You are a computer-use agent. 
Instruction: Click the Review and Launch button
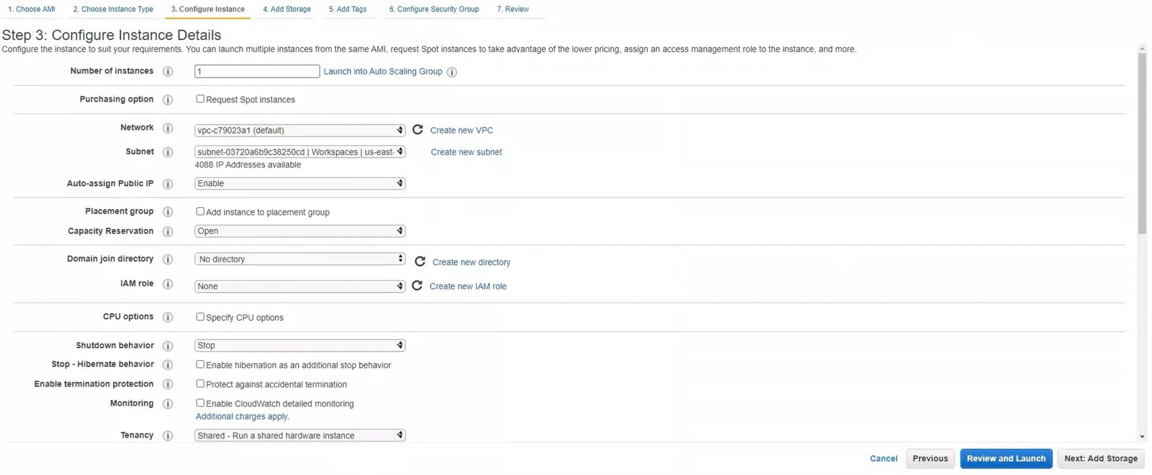(1006, 458)
